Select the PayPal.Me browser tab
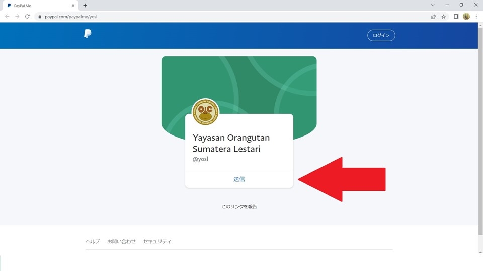 tap(40, 6)
